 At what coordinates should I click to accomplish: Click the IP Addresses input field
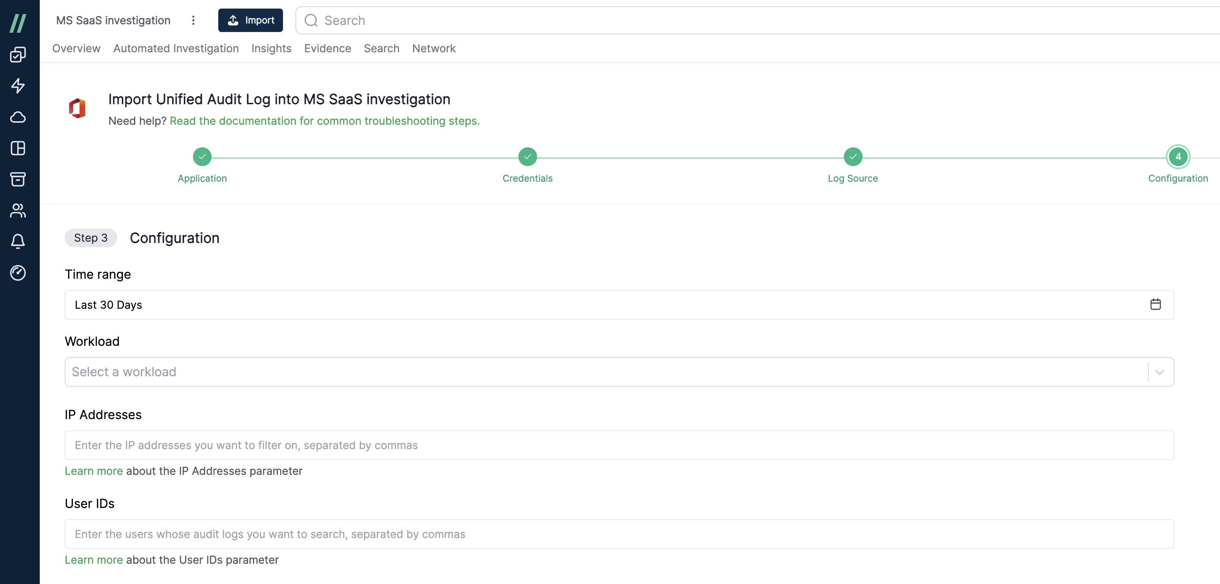tap(619, 445)
